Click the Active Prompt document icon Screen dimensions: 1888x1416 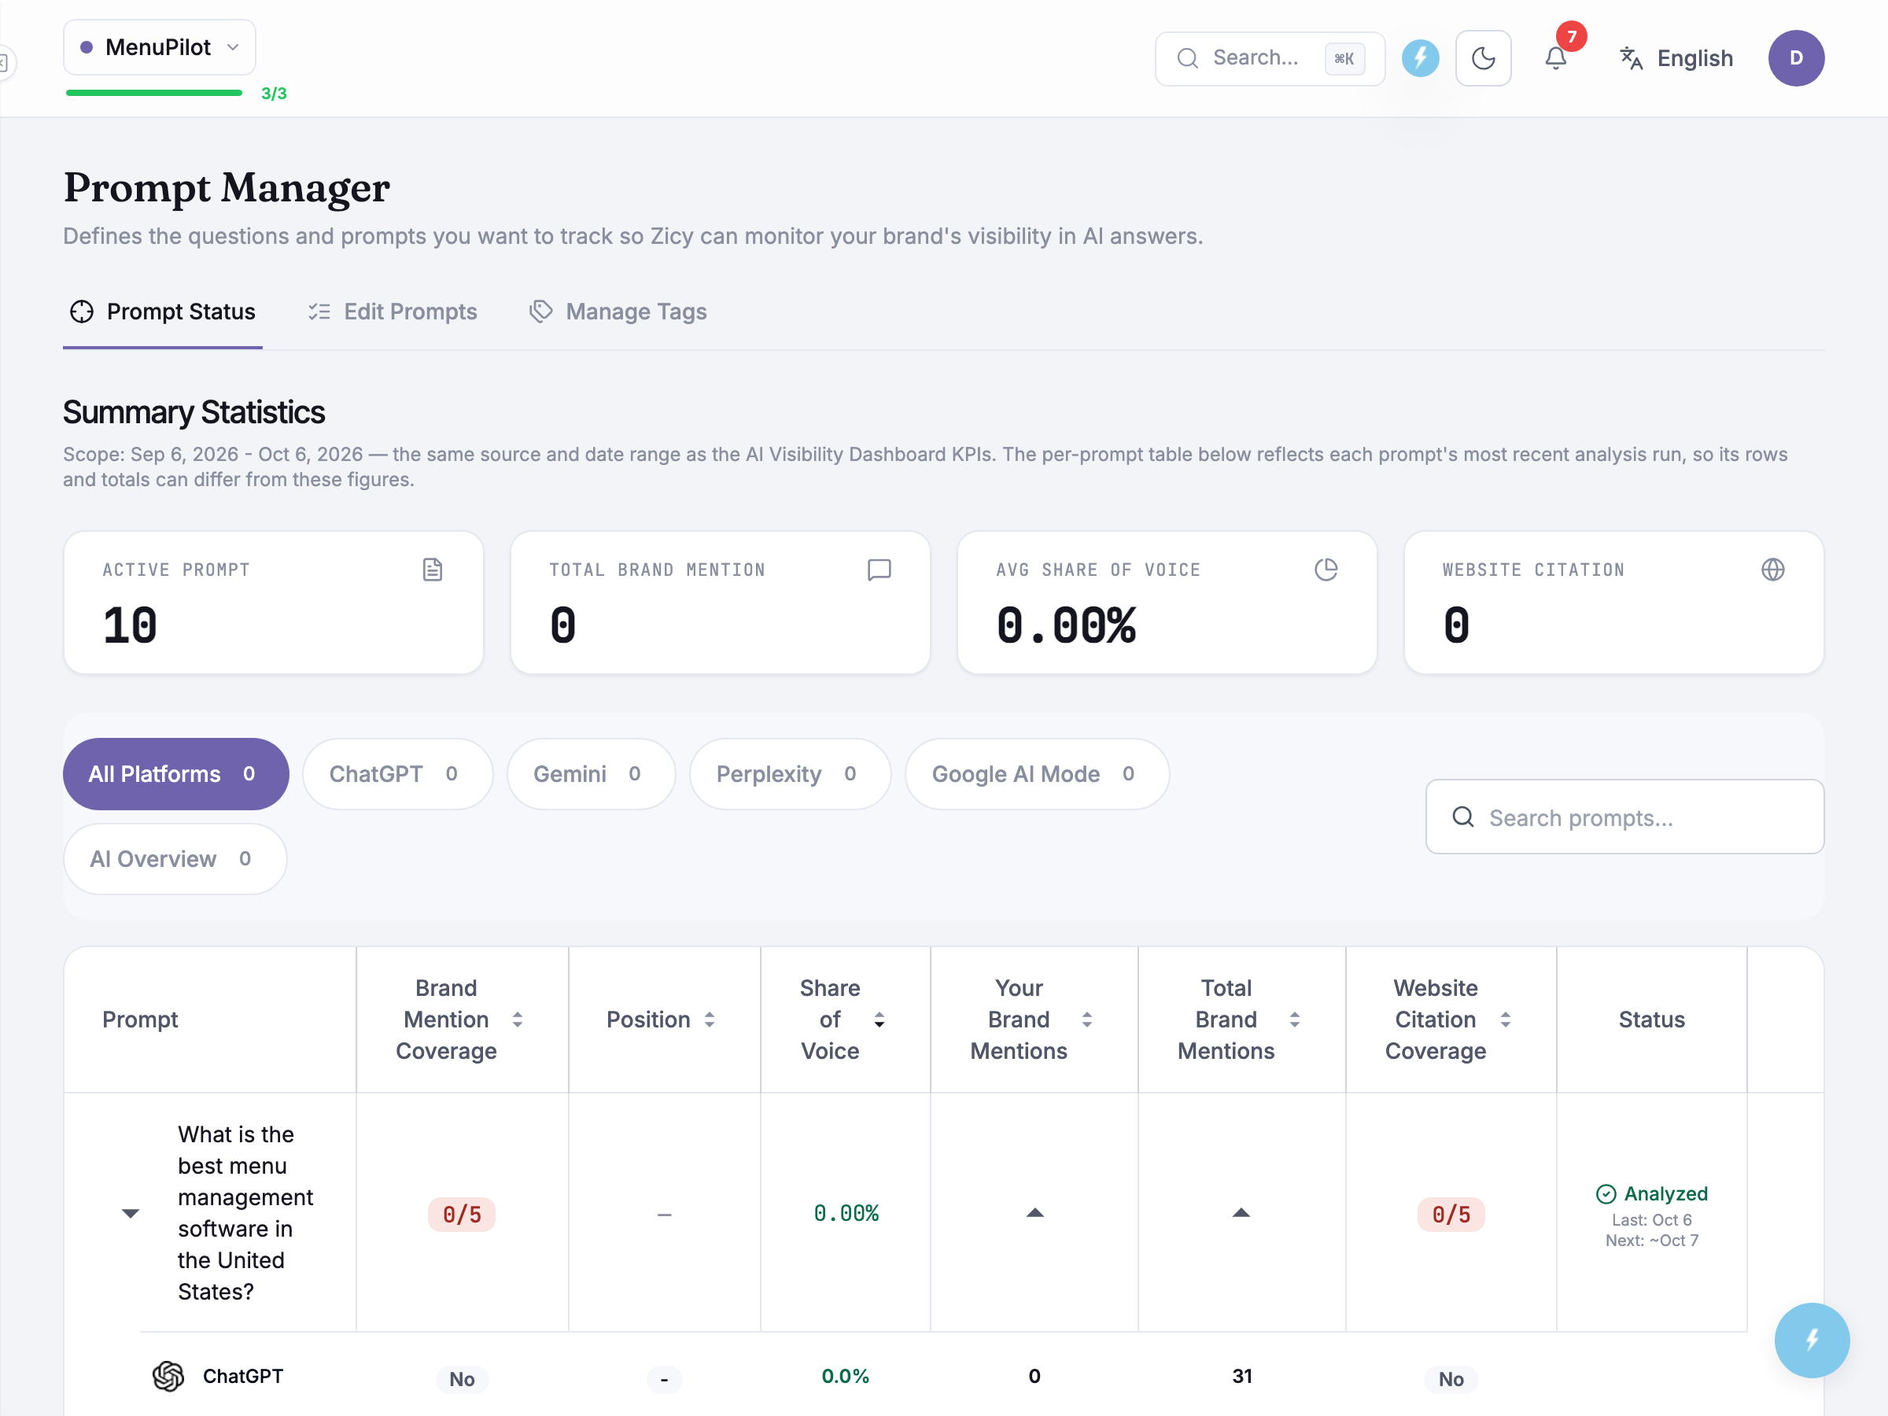(x=433, y=570)
